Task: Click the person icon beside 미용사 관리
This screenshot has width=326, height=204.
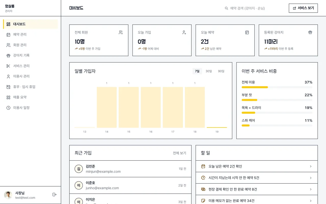Action: click(8, 76)
